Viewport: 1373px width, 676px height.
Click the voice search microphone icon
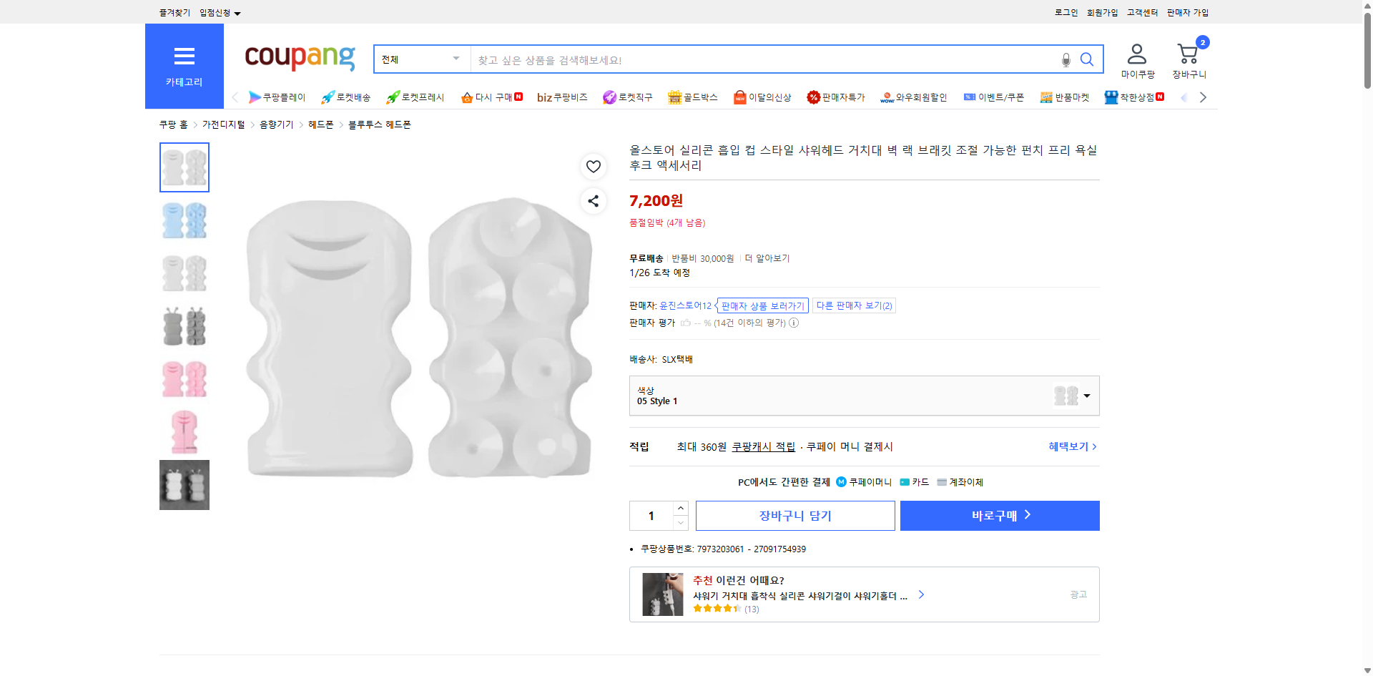(1066, 59)
